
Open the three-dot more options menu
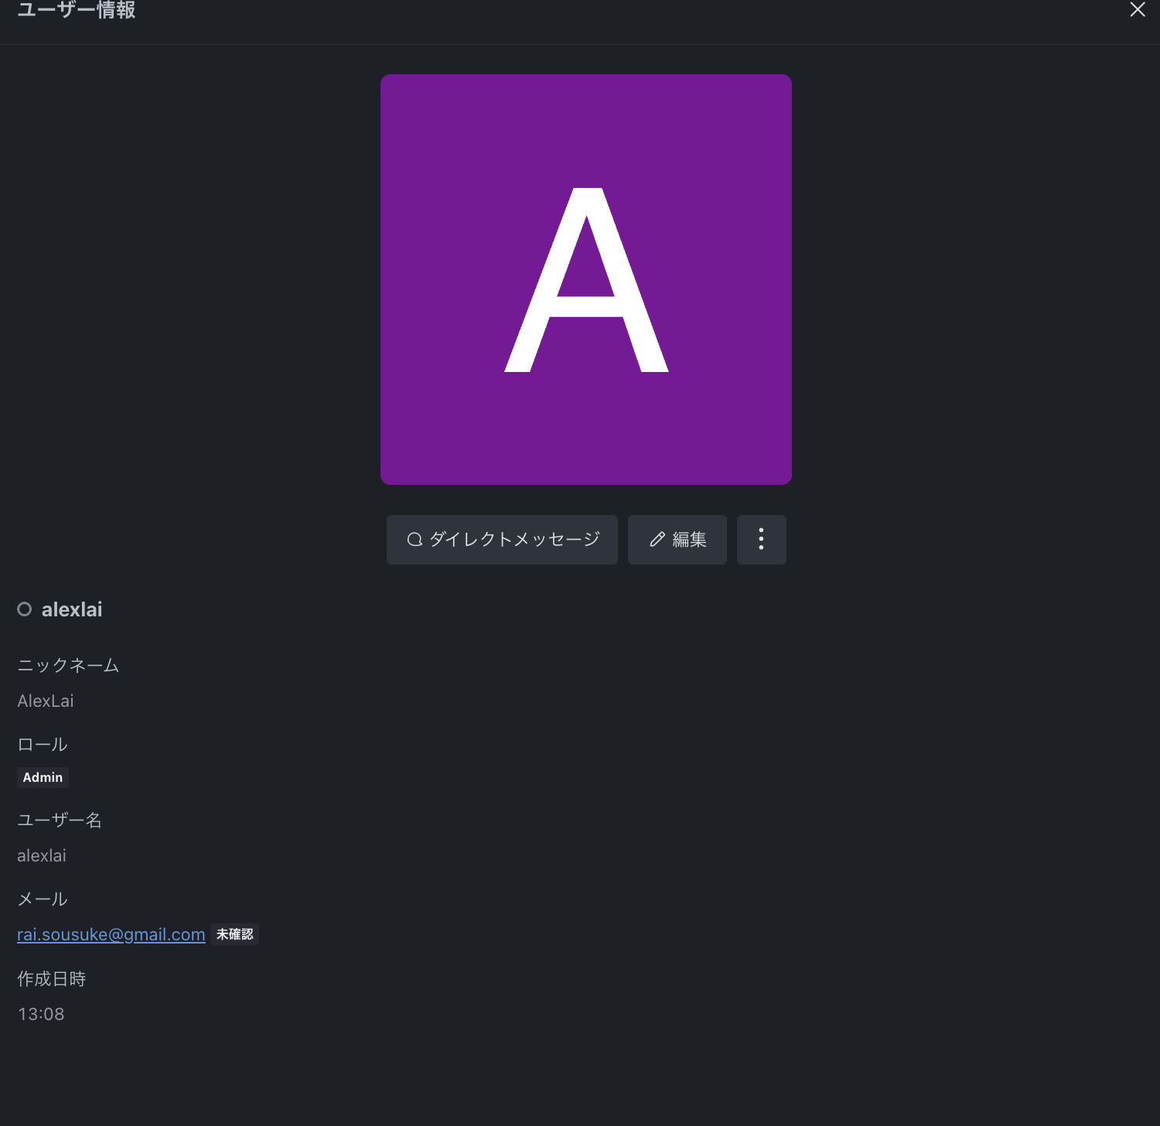(762, 540)
